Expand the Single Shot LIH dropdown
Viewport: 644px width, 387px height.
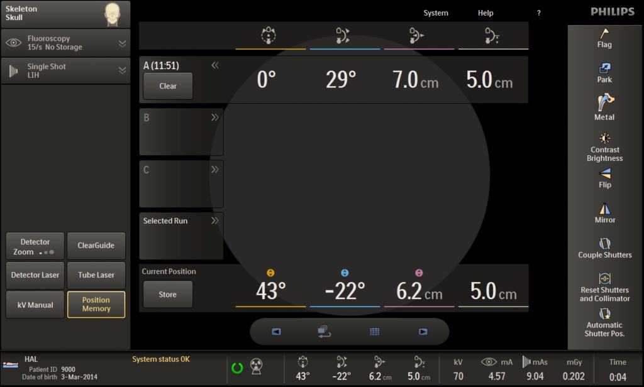click(x=122, y=70)
